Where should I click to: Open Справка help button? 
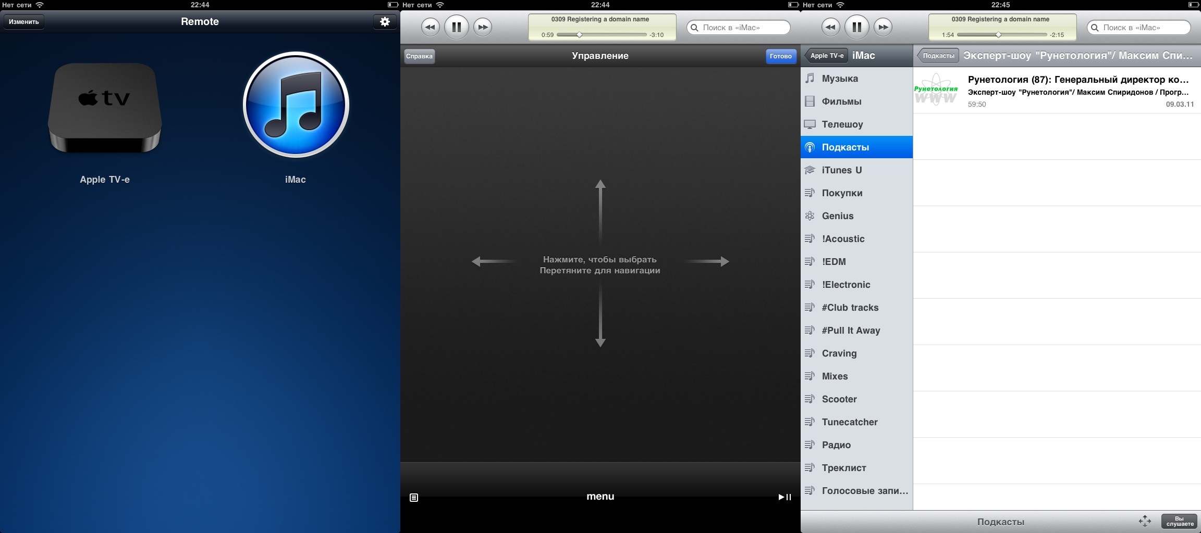419,56
